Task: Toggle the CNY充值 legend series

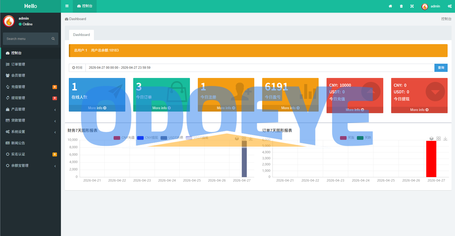Action: pyautogui.click(x=124, y=138)
